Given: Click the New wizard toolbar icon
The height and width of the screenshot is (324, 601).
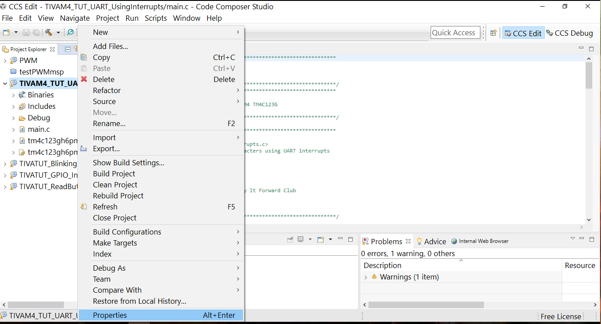Looking at the screenshot, I should click(x=6, y=33).
